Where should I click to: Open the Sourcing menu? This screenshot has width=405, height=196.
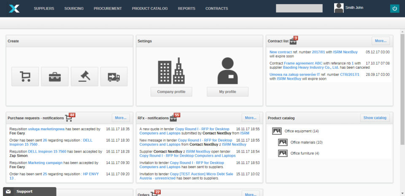[x=74, y=8]
